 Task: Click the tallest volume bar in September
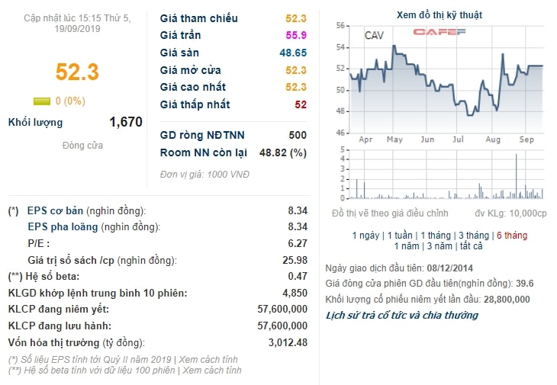pos(516,175)
